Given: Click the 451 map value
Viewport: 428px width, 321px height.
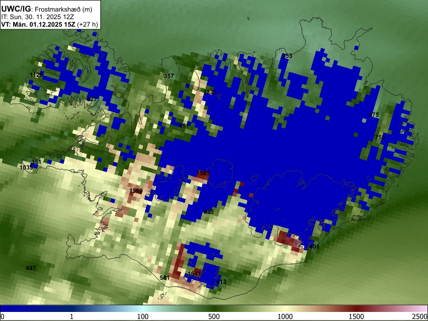Looking at the screenshot, I should click(184, 126).
